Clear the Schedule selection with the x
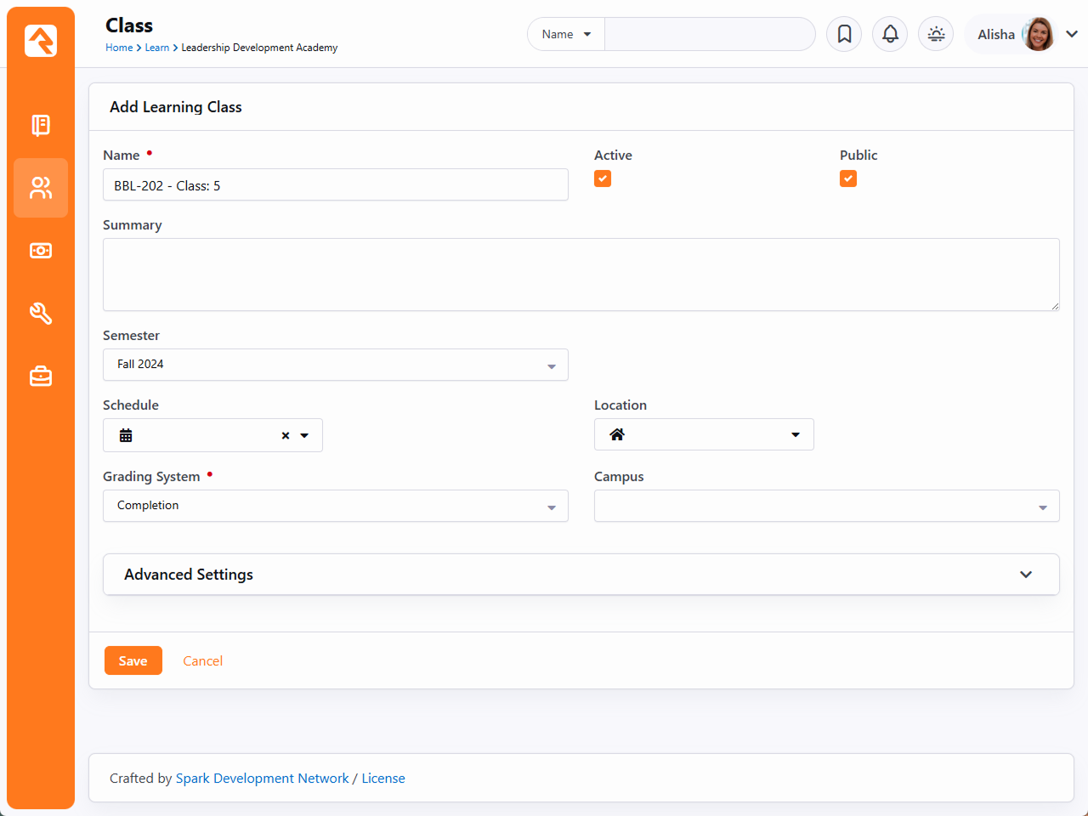 tap(286, 435)
